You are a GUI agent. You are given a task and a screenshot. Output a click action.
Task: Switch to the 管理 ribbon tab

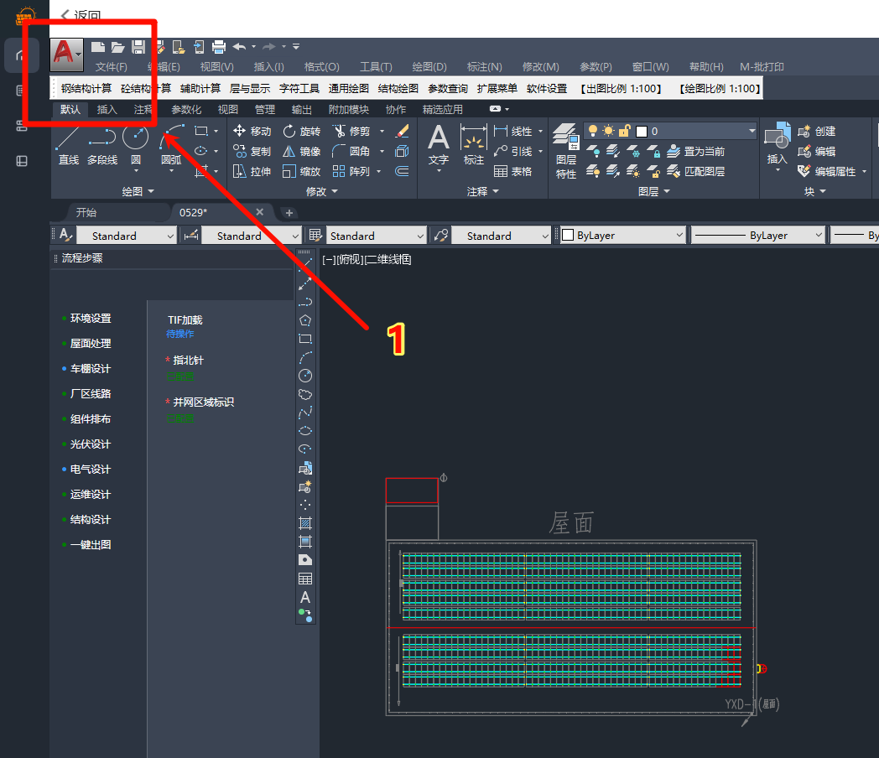[265, 109]
